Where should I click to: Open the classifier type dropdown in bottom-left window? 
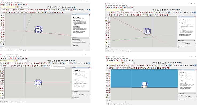tap(15, 61)
